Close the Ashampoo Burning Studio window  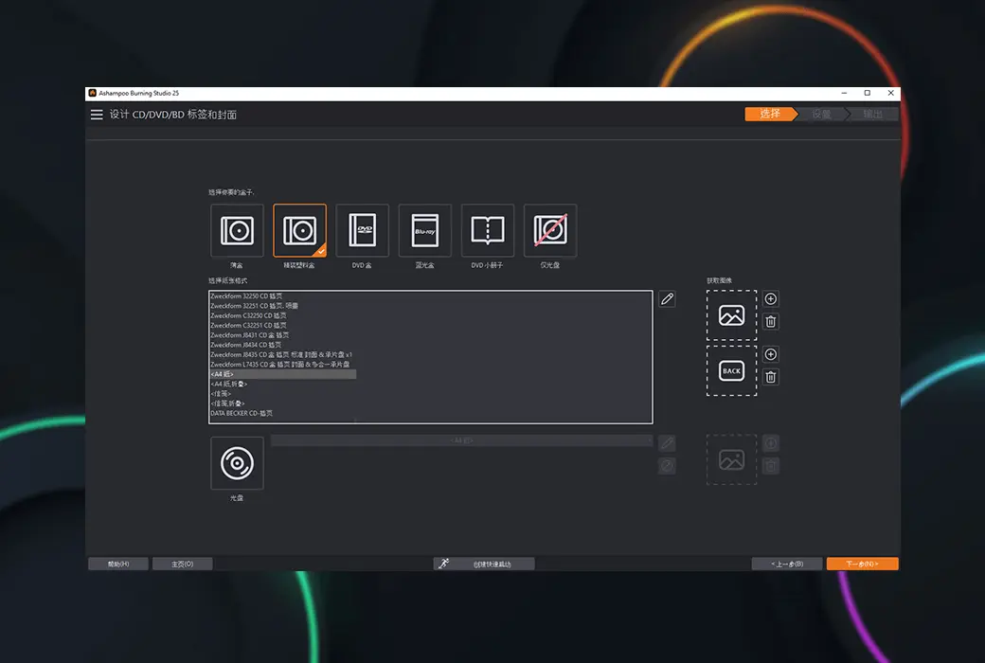[x=891, y=93]
